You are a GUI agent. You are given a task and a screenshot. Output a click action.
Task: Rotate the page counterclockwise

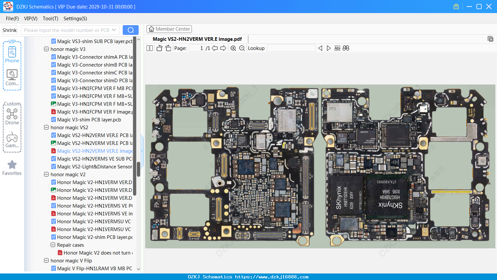coord(159,48)
